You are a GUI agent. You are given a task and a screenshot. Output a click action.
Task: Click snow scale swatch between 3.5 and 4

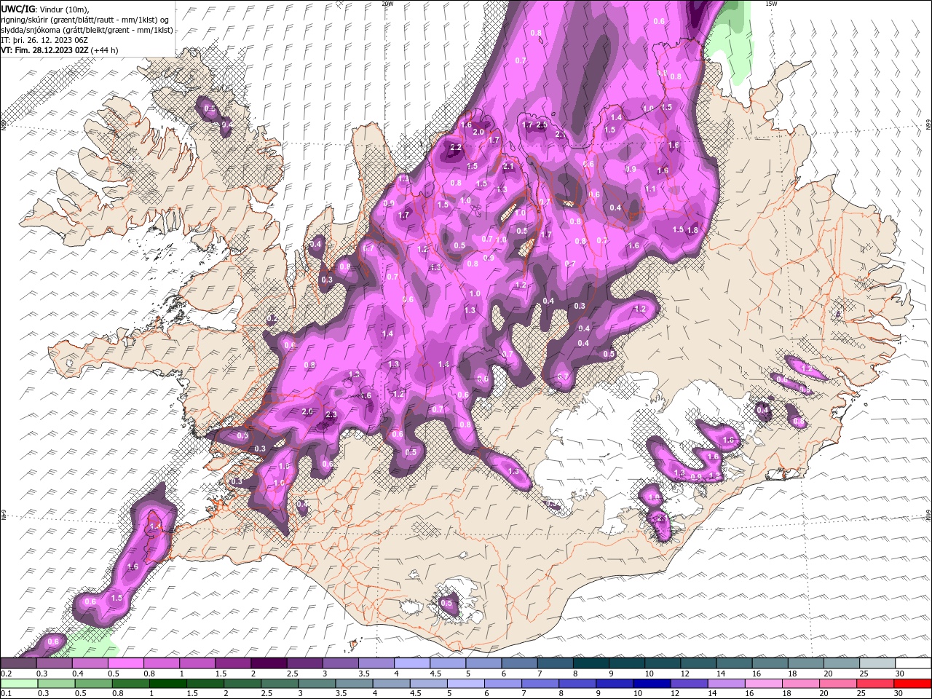pyautogui.click(x=376, y=663)
